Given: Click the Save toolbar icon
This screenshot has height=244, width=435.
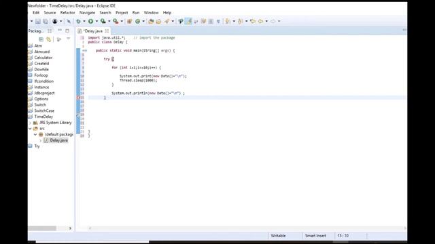Looking at the screenshot, I should (x=38, y=21).
